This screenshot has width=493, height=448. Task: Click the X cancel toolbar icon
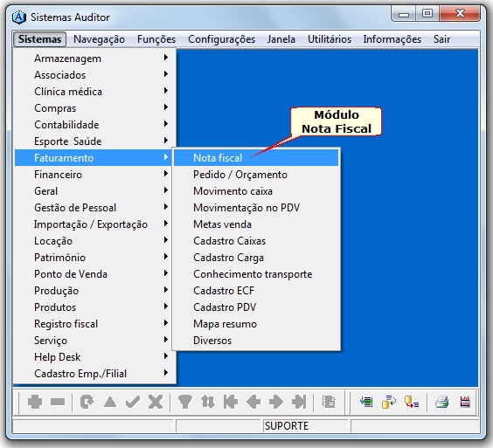click(x=156, y=402)
